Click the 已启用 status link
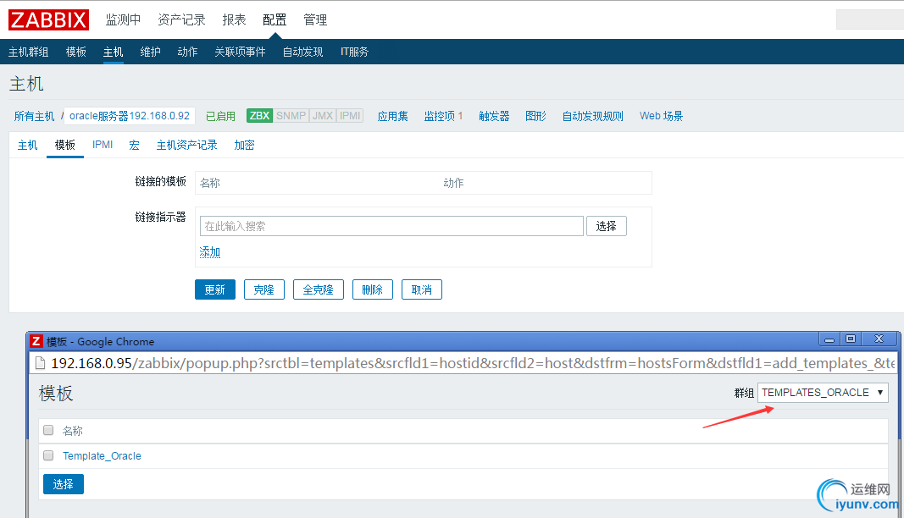This screenshot has height=518, width=904. (x=220, y=117)
